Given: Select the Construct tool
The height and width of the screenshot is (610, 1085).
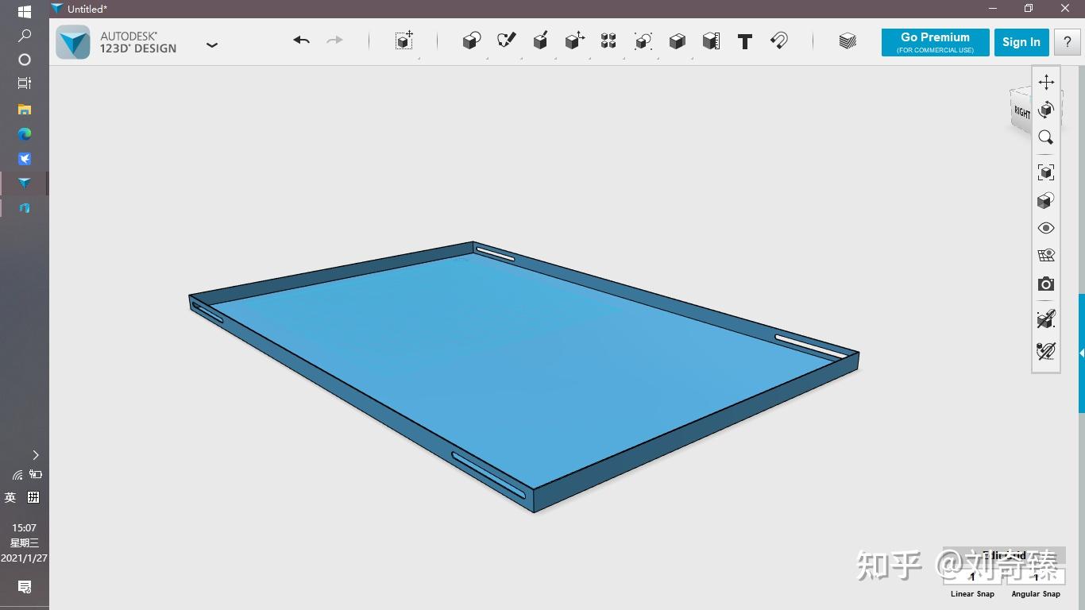Looking at the screenshot, I should [x=540, y=41].
